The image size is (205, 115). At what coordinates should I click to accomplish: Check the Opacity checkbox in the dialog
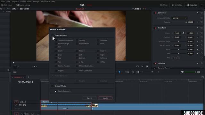tap(77, 41)
